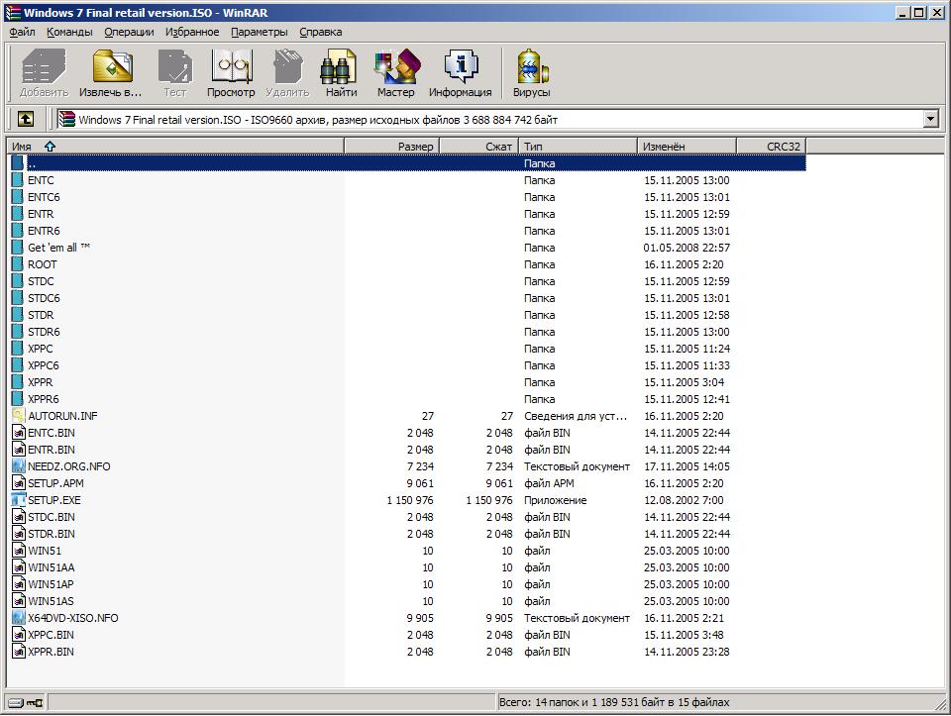
Task: Open the archive path dropdown arrow
Action: pos(931,119)
